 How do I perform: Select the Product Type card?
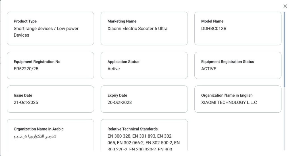50,29
